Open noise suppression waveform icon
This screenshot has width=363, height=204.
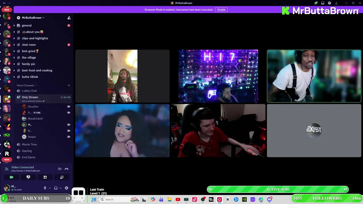(x=60, y=169)
